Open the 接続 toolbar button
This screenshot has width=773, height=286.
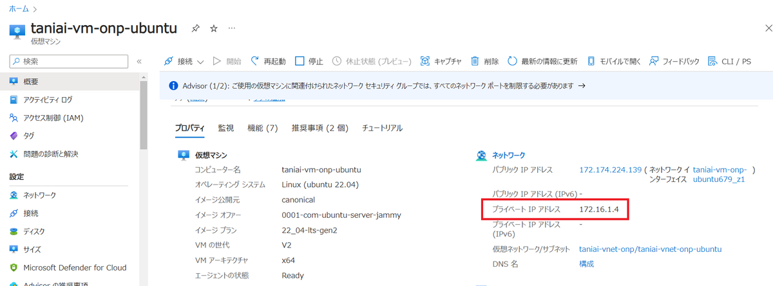[178, 62]
